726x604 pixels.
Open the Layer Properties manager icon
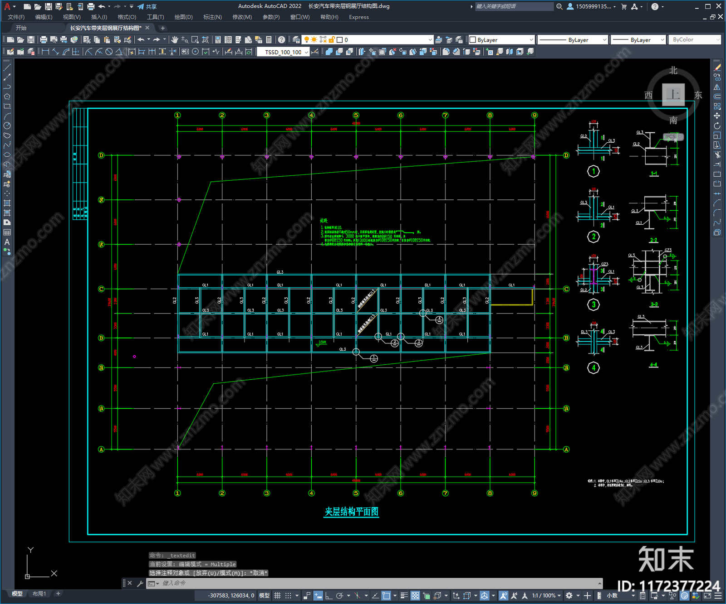point(296,40)
